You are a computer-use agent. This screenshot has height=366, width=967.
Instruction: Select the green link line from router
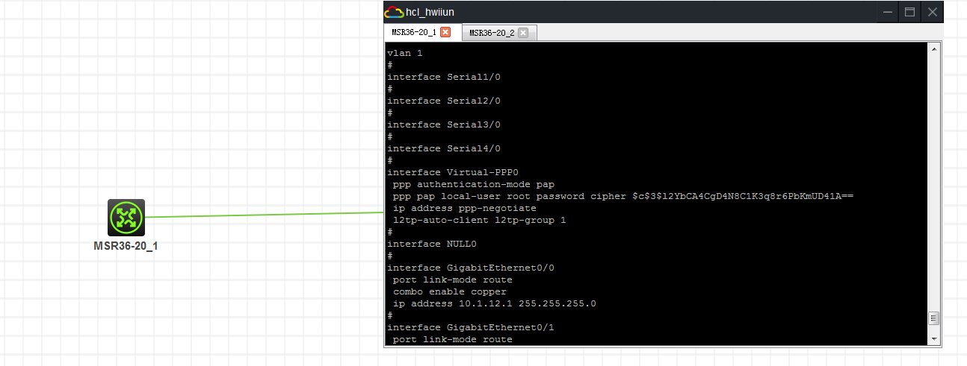point(264,215)
